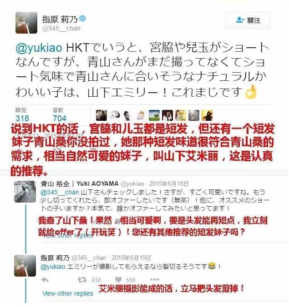Image resolution: width=289 pixels, height=307 pixels.
Task: Click the verified badge beside 指原 莉乃
Action: click(83, 19)
